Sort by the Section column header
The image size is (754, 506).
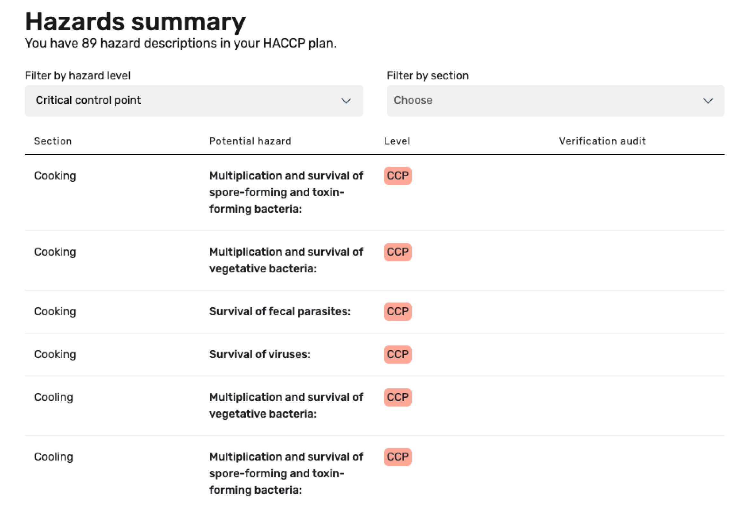coord(53,141)
